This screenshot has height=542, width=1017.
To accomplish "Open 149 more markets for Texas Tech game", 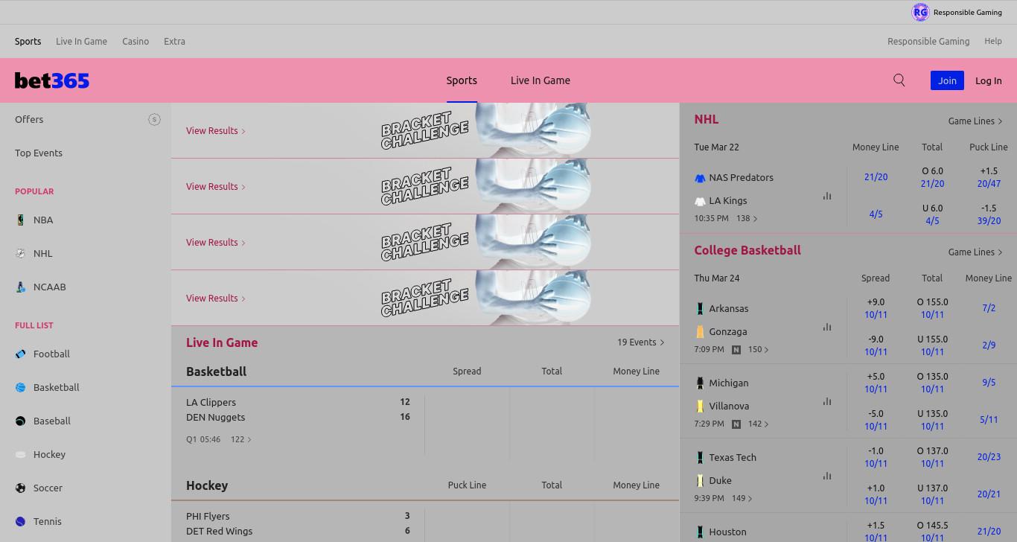I will tap(742, 498).
